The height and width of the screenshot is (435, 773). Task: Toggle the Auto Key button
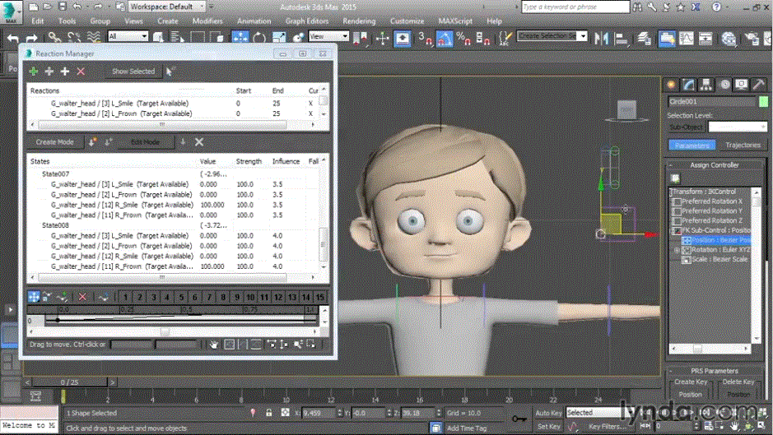point(548,413)
